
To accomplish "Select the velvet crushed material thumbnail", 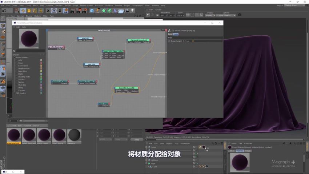I will (x=13, y=135).
